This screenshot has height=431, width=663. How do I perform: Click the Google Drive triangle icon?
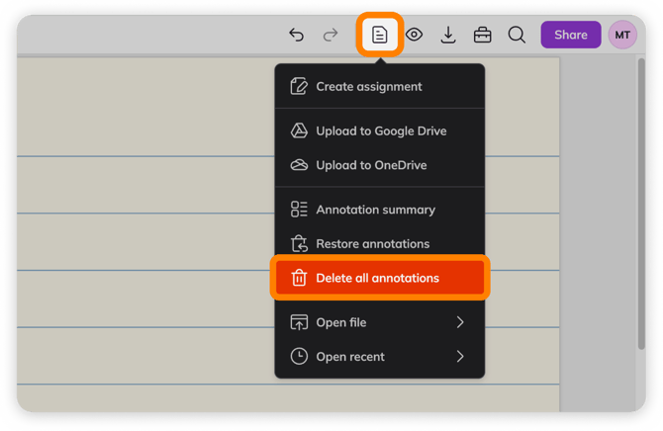pyautogui.click(x=299, y=130)
